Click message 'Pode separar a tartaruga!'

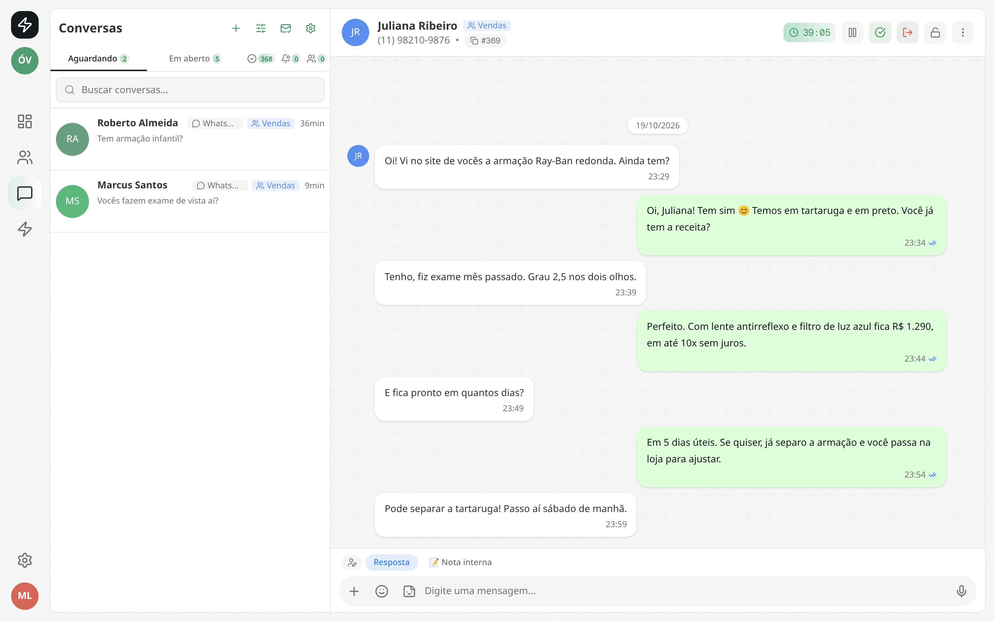[506, 515]
